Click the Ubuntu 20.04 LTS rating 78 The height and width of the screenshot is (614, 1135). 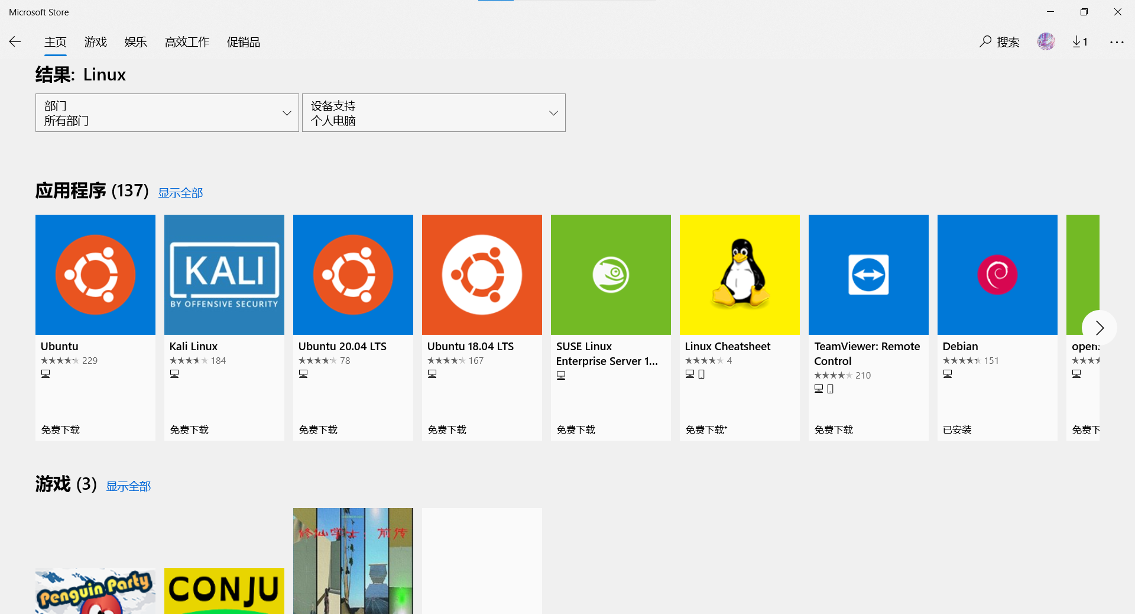point(325,360)
